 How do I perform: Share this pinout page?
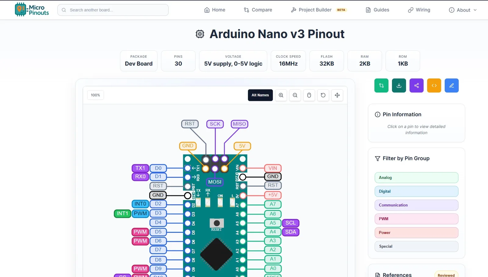417,85
